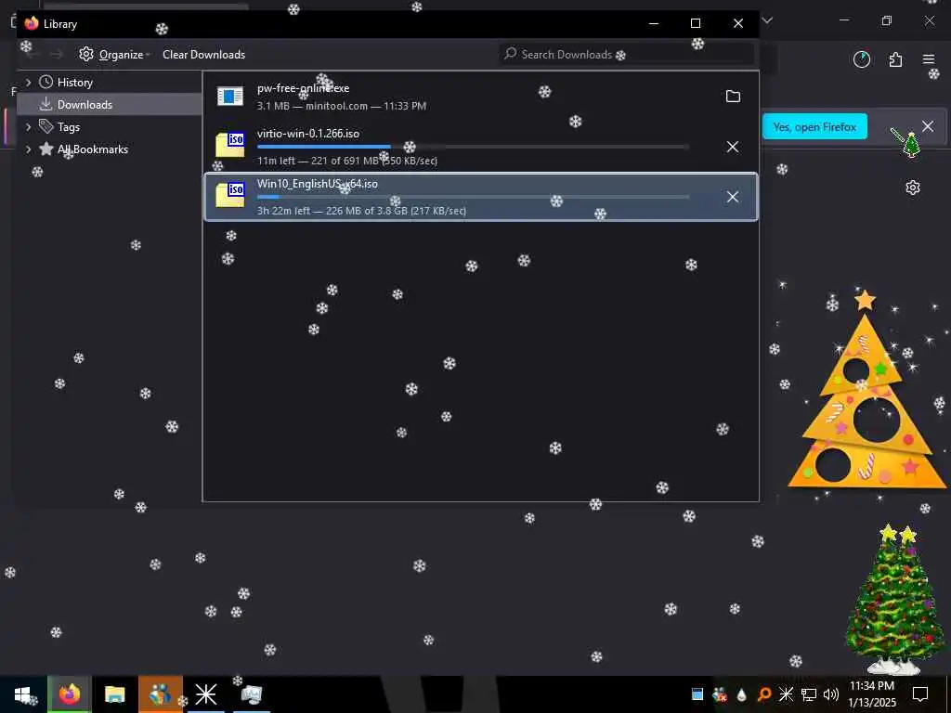Open the network status tray icon
Viewport: 951px width, 713px height.
coord(809,694)
